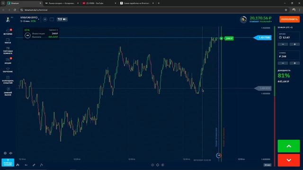
Task: Click the grey price label on the price axis
Action: (263, 88)
